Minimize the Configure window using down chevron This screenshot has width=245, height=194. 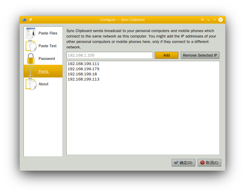tap(208, 20)
